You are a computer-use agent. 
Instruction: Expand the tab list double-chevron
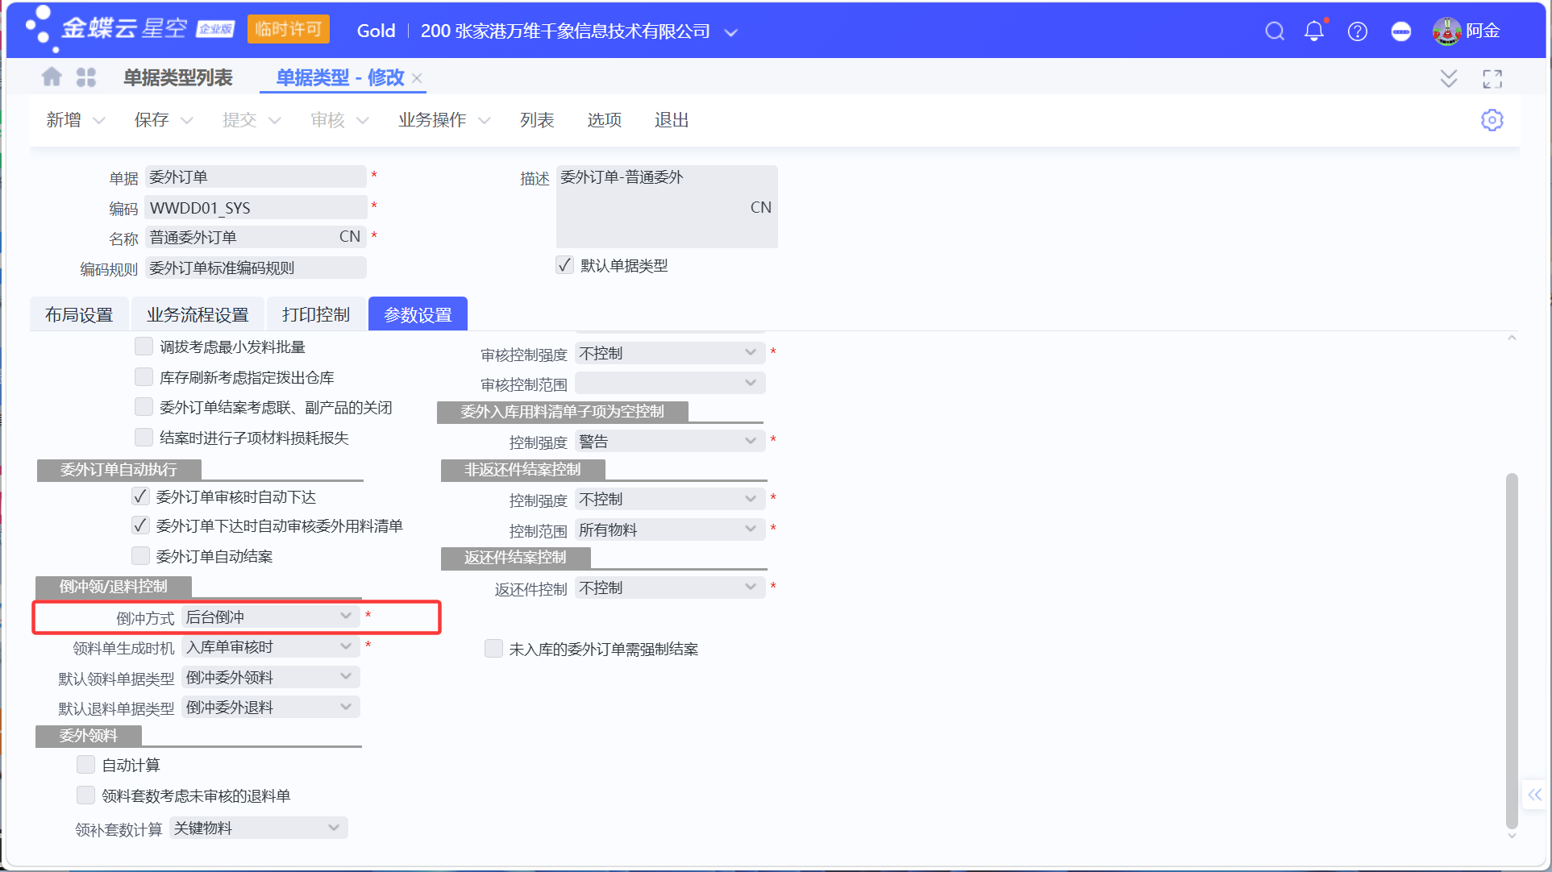point(1449,78)
